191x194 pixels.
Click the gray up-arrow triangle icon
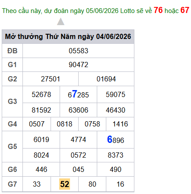pyautogui.click(x=60, y=22)
